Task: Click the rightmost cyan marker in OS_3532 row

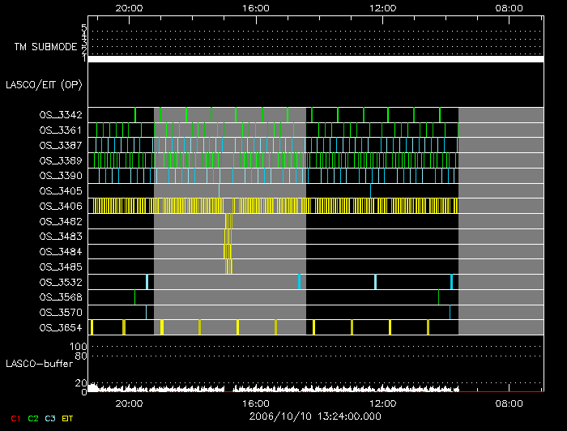Action: [451, 282]
